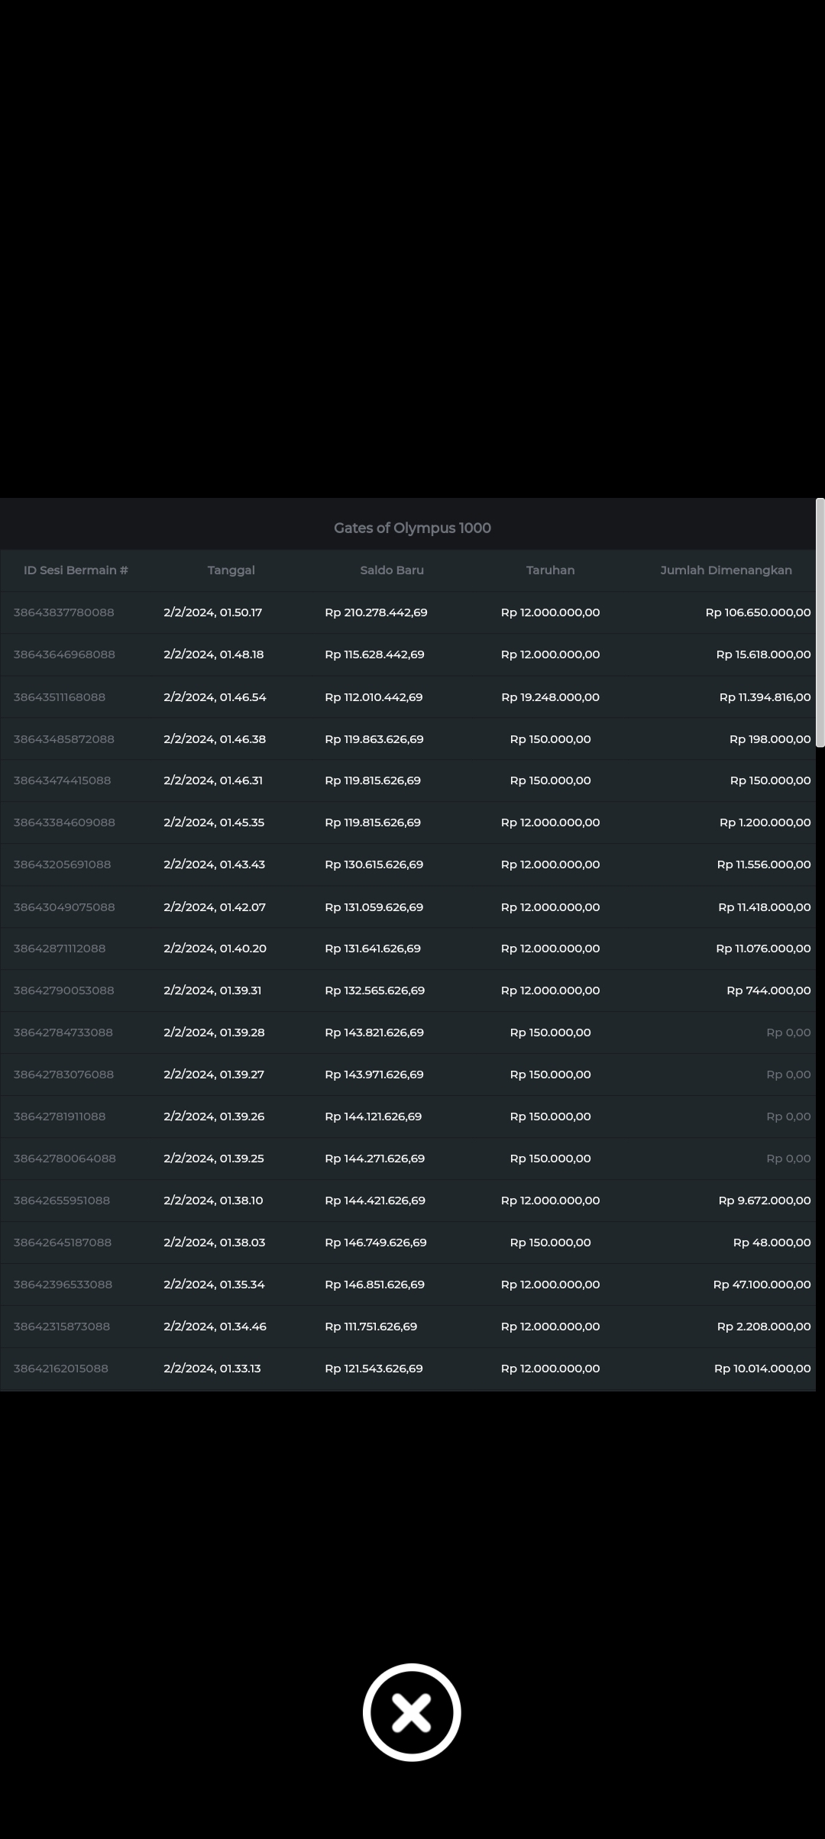Image resolution: width=825 pixels, height=1839 pixels.
Task: Open session ID 38643837780088
Action: 64,612
